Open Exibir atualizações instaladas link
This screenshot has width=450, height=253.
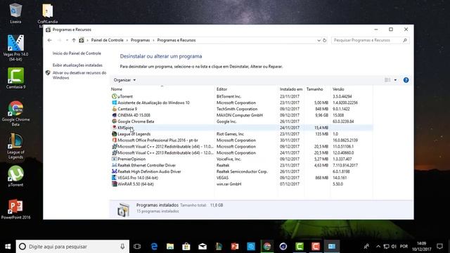(77, 65)
